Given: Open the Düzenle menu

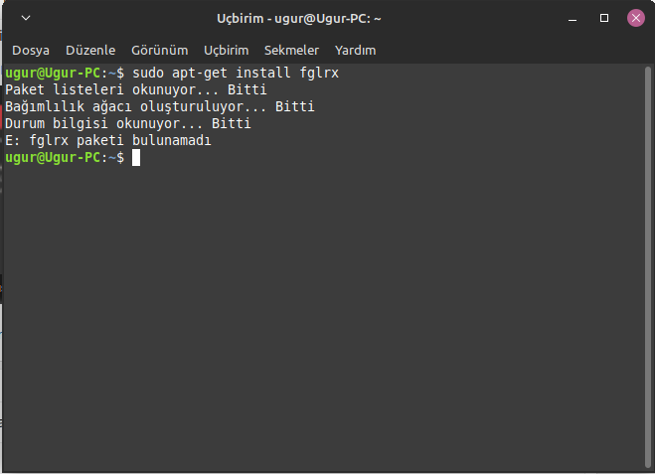Looking at the screenshot, I should (90, 50).
